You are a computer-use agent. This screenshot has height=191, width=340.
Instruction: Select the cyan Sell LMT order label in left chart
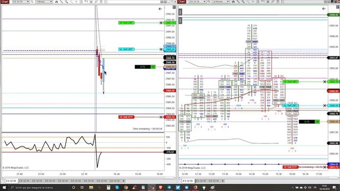tap(126, 49)
